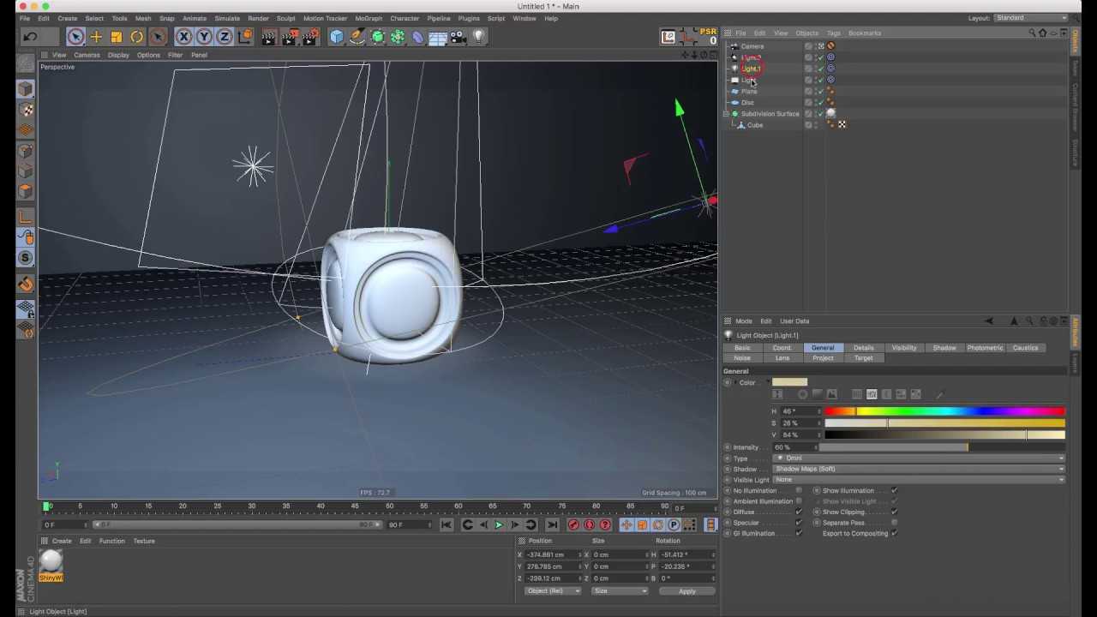Select the Camera object in Object Manager
The image size is (1097, 617).
pyautogui.click(x=752, y=46)
